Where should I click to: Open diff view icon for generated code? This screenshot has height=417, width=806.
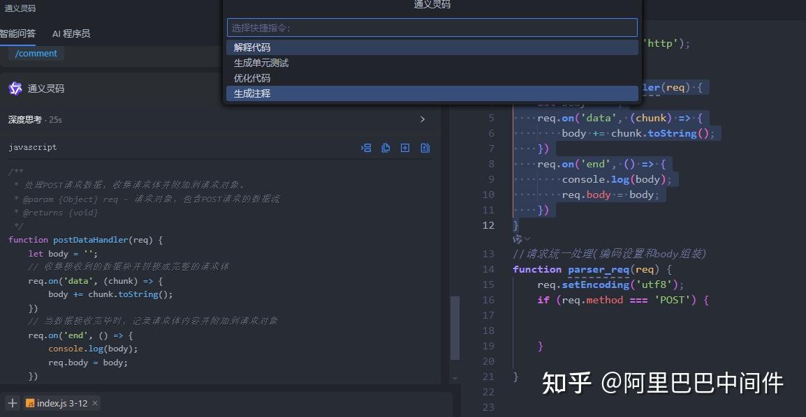click(425, 148)
